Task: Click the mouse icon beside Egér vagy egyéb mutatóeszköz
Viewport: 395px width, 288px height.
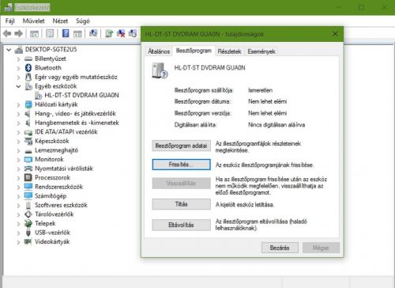Action: click(28, 77)
